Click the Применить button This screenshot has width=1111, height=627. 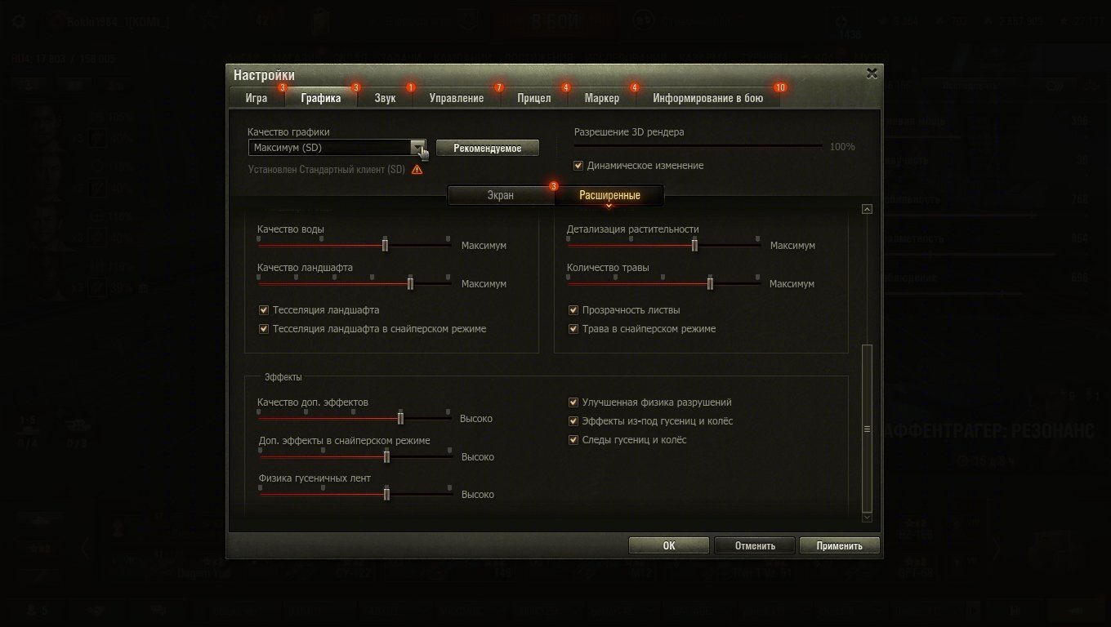point(839,545)
